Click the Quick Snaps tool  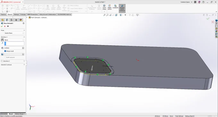tap(104, 7)
